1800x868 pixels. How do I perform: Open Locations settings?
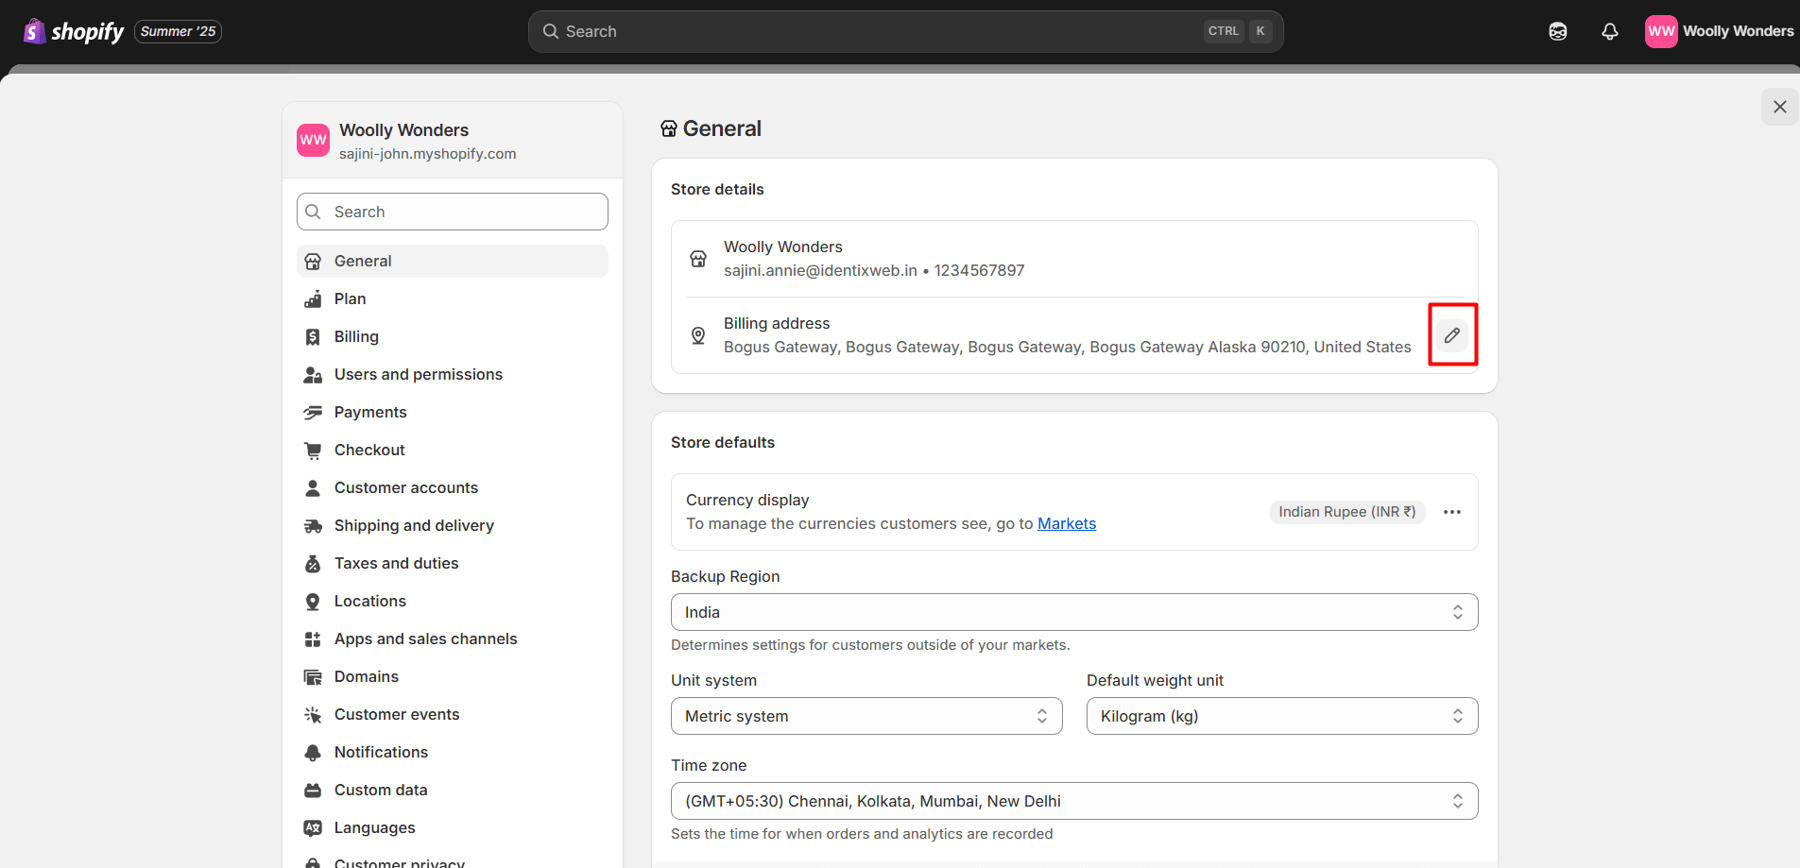coord(453,601)
